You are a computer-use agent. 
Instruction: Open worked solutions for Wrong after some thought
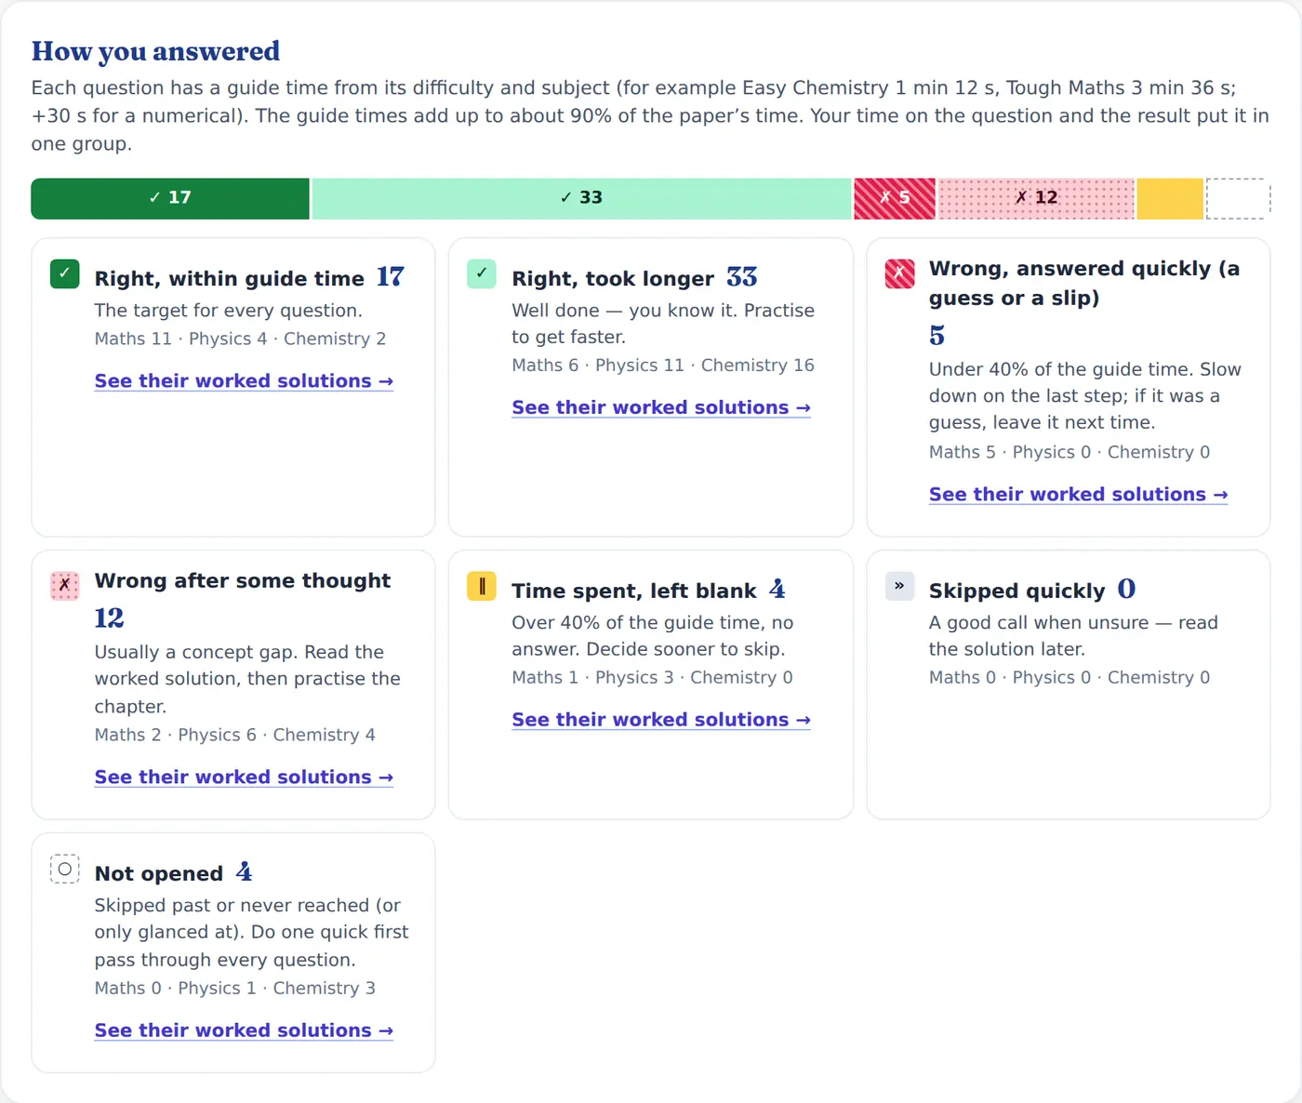click(x=244, y=777)
